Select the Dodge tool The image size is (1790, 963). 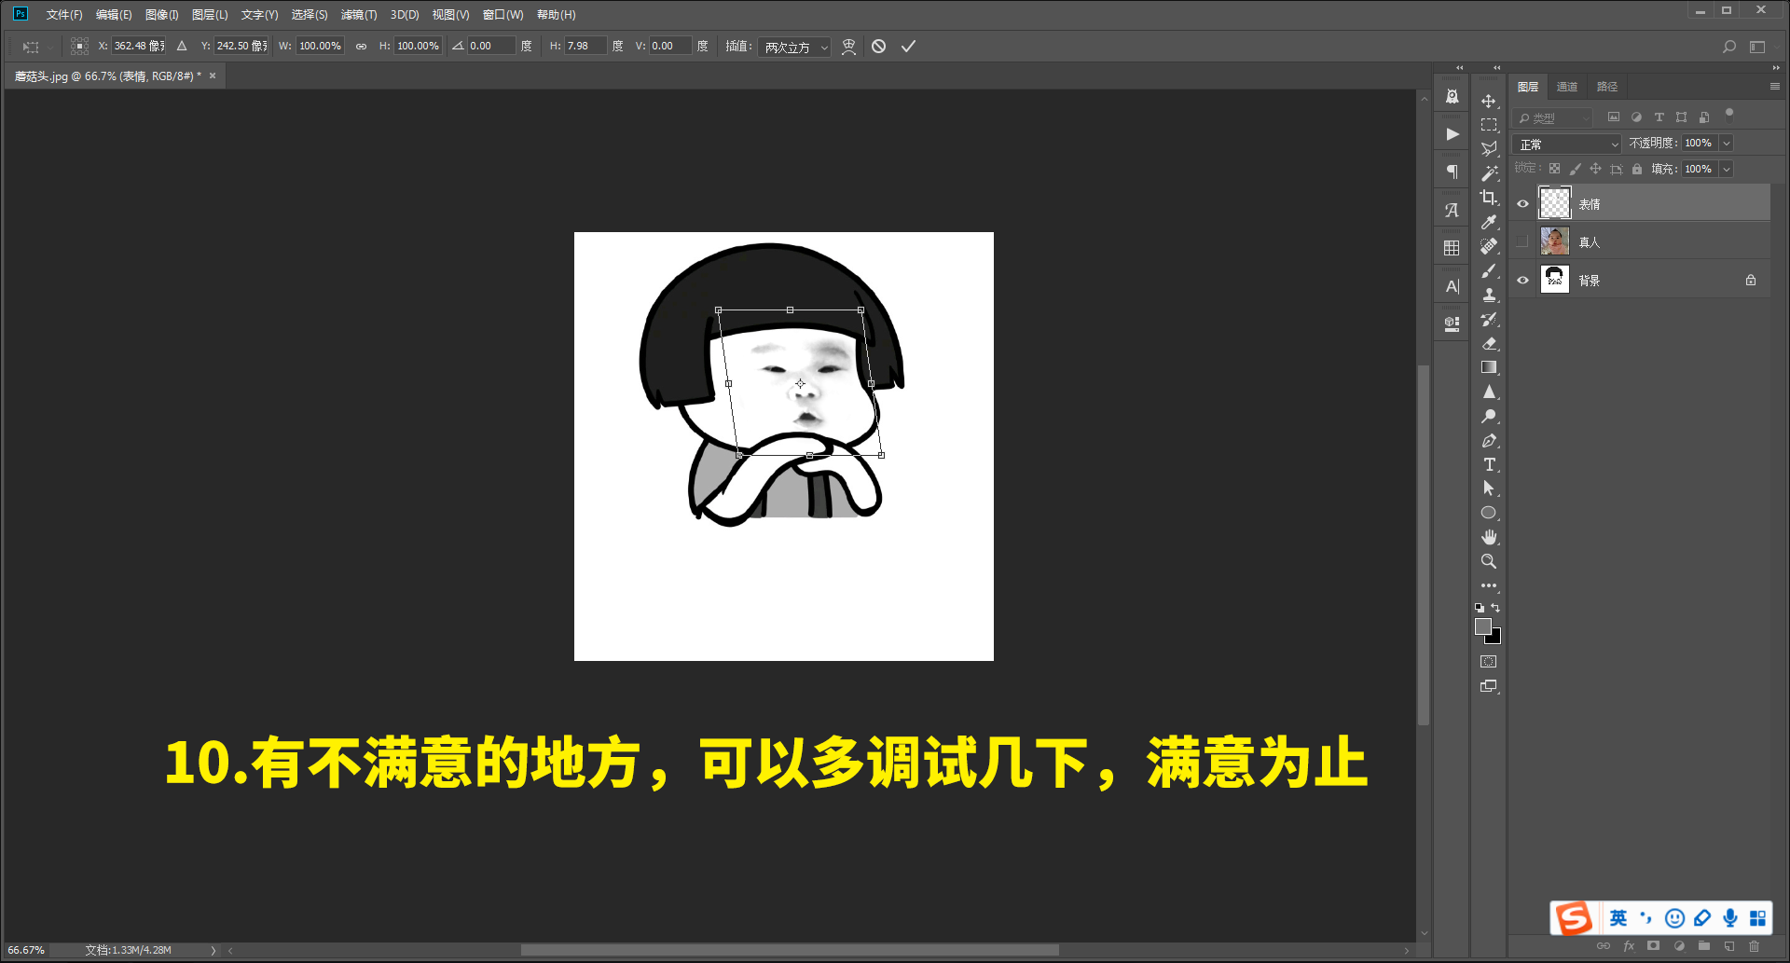pos(1489,416)
